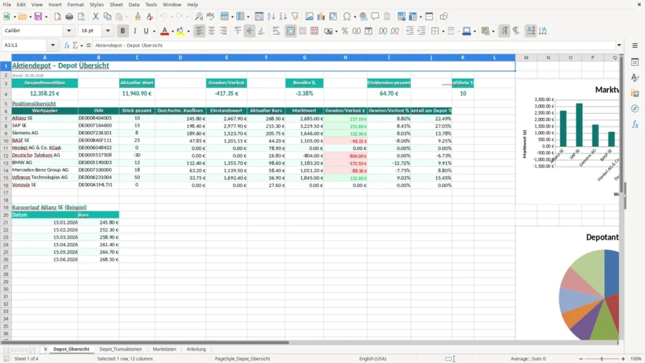645x363 pixels.
Task: Insert a chart via the chart icon
Action: pos(321,16)
